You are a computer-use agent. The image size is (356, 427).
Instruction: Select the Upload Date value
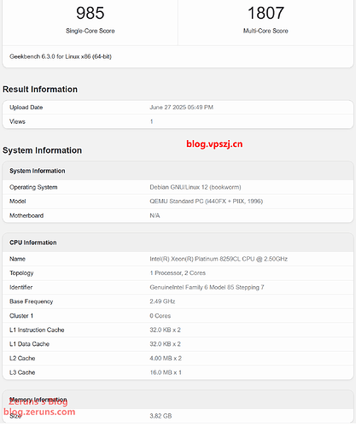pyautogui.click(x=182, y=108)
